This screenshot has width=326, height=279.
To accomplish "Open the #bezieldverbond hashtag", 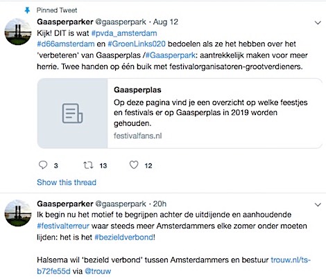I will click(x=124, y=237).
